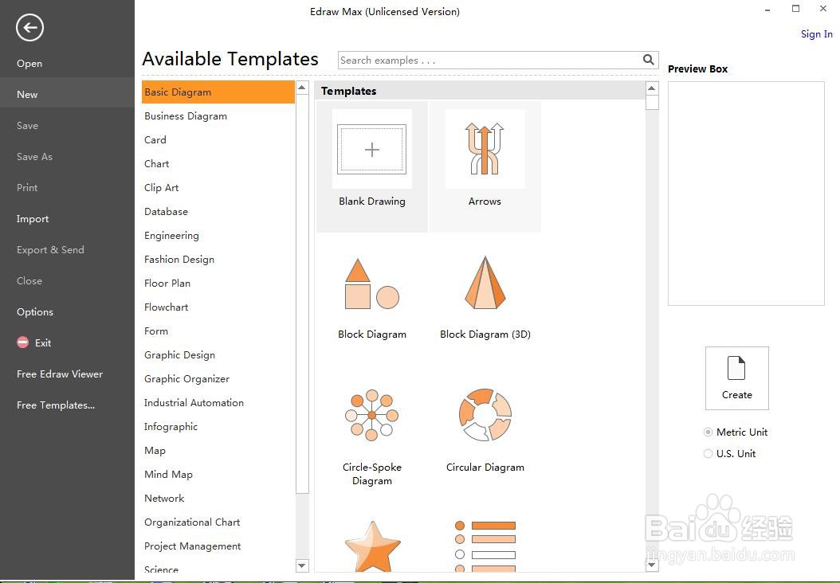The width and height of the screenshot is (840, 583).
Task: Click the Create document icon button
Action: point(736,378)
